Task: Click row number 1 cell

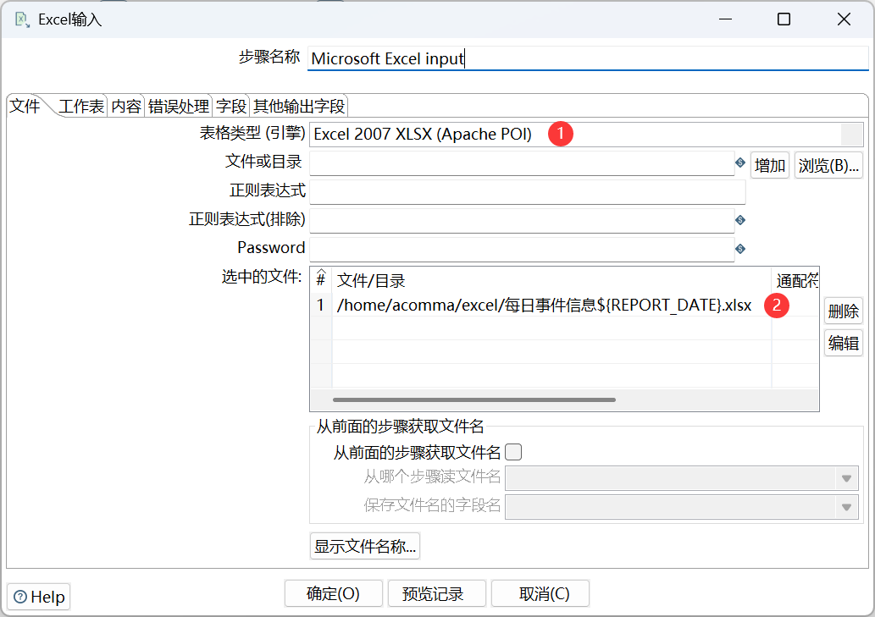Action: coord(321,305)
